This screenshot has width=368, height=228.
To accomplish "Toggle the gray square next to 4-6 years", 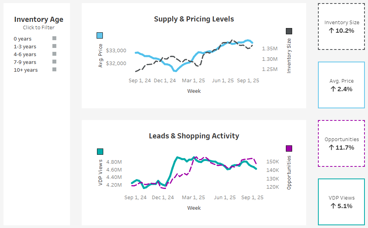I will (54, 54).
